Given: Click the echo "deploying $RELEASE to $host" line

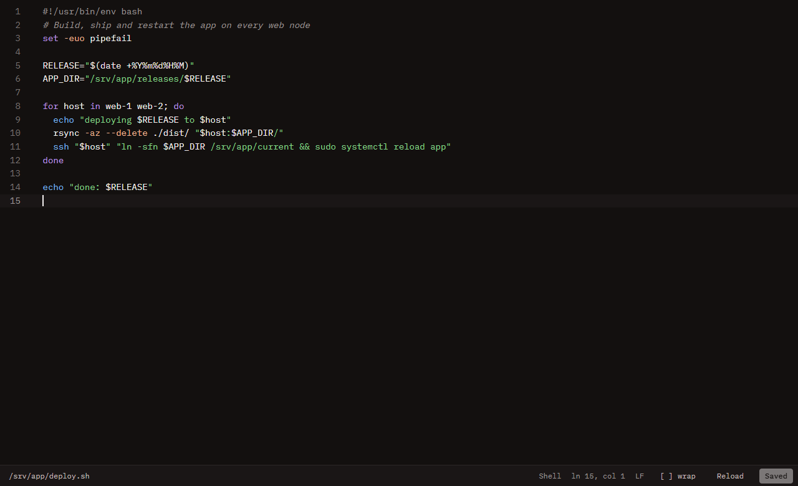Looking at the screenshot, I should pos(142,120).
